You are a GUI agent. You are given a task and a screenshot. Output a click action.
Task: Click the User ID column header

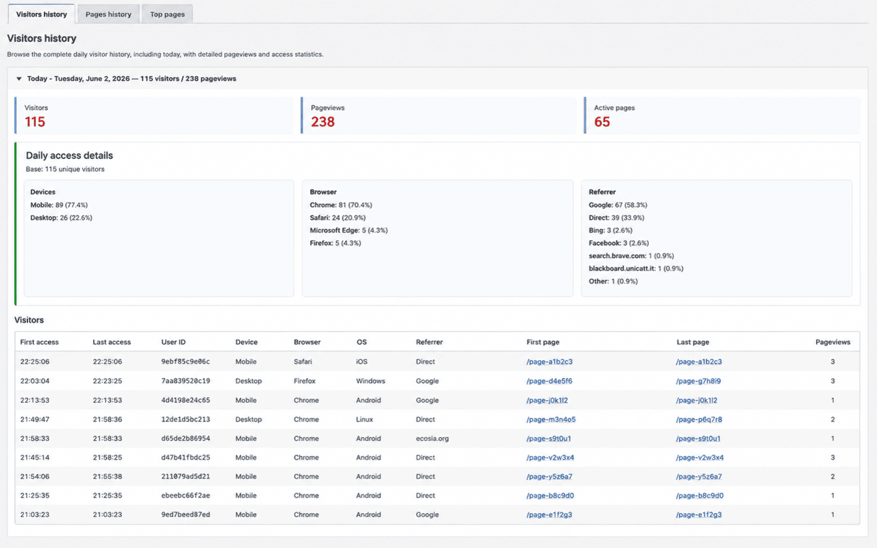tap(173, 342)
